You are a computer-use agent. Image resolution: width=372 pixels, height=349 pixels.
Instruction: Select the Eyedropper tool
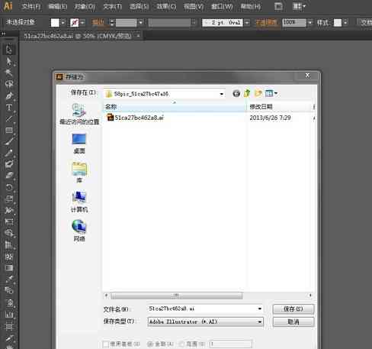pyautogui.click(x=9, y=279)
